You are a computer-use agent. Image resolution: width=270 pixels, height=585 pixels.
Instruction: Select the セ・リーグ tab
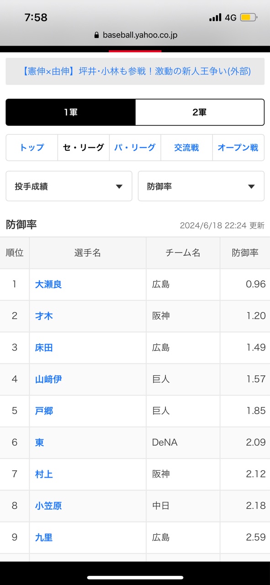click(84, 148)
